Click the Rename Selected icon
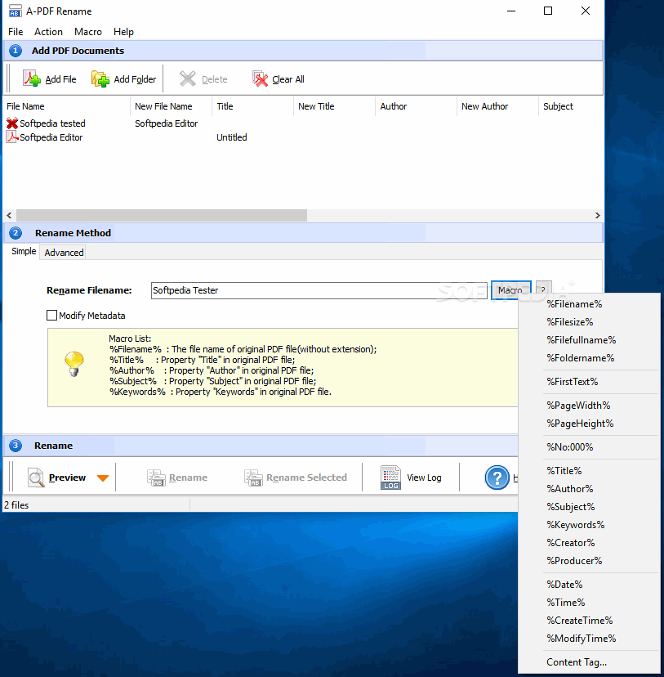 pyautogui.click(x=253, y=477)
